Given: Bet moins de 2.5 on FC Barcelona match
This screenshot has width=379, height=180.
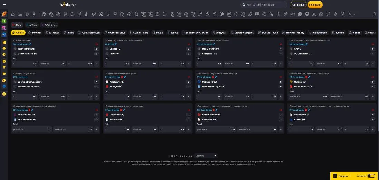Looking at the screenshot, I should click(73, 130).
